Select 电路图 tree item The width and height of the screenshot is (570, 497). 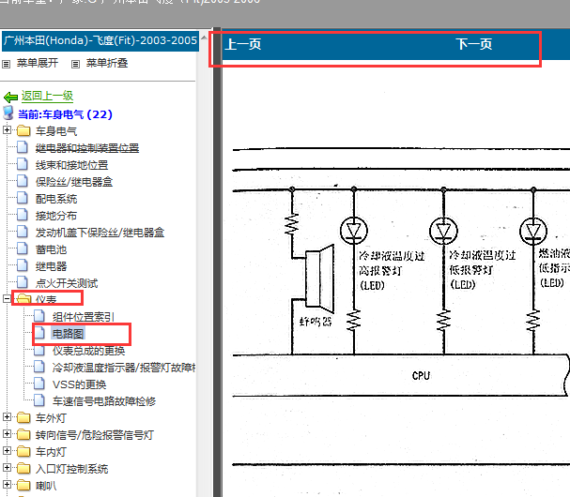[x=68, y=334]
